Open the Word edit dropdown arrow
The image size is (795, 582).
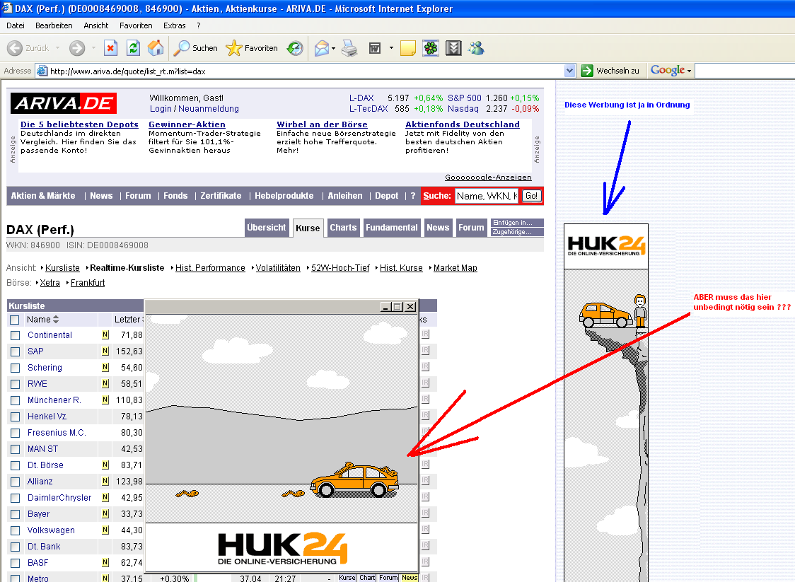pos(391,48)
